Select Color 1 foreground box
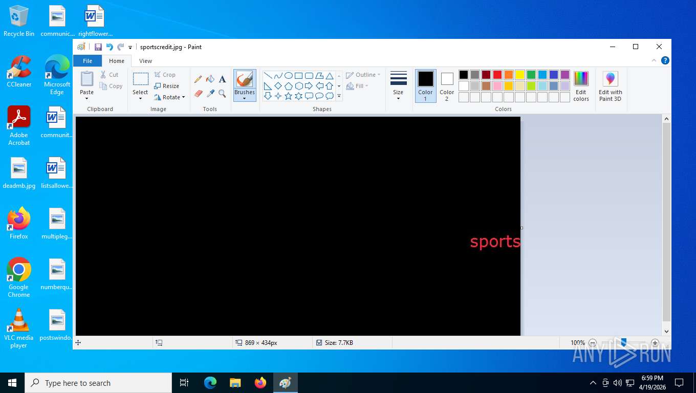Screen dimensions: 696x393 [425, 86]
